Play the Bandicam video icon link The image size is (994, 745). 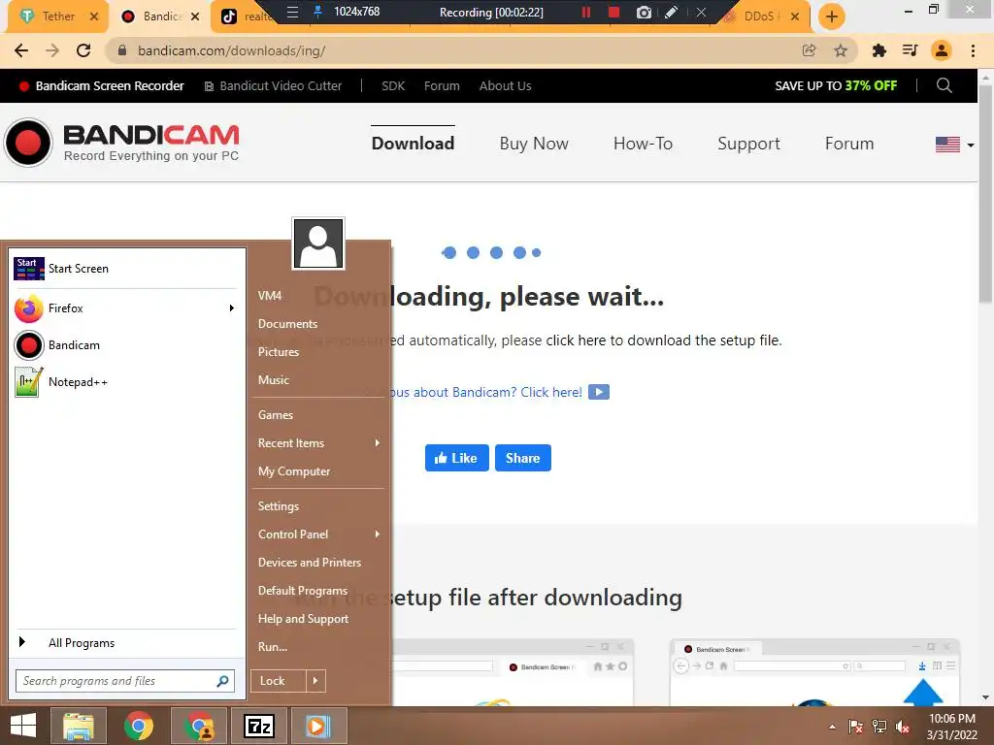598,392
